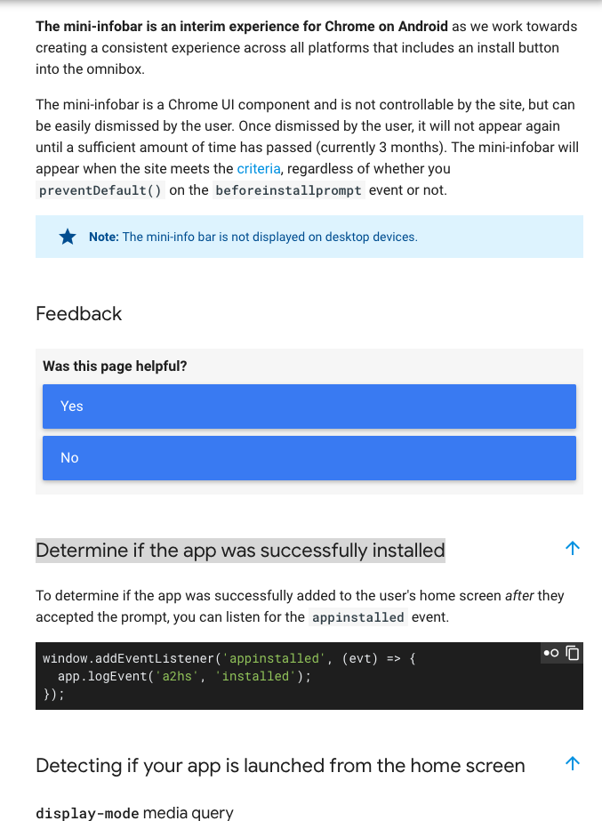This screenshot has height=821, width=602.
Task: Click the up arrow beside the install heading
Action: click(x=573, y=548)
